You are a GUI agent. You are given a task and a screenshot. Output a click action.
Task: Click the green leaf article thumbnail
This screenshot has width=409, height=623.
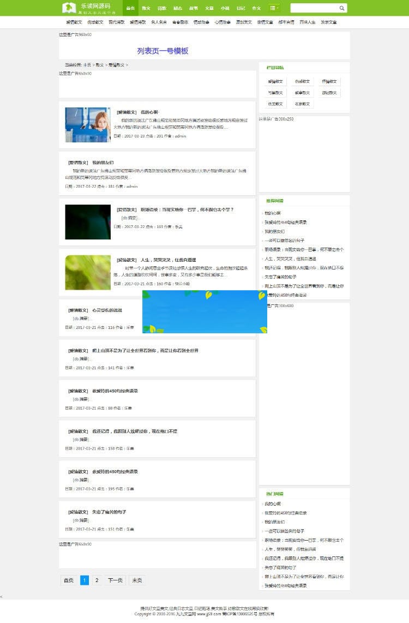[x=87, y=273]
